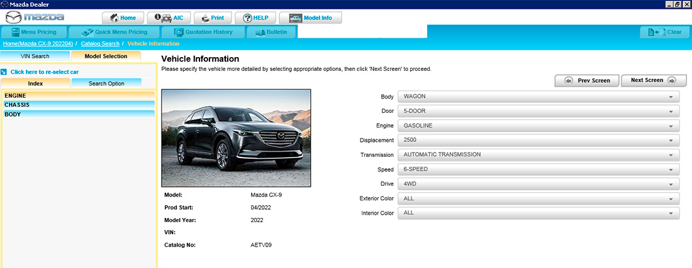692x268 pixels.
Task: Click Mazda Dealer title bar icon
Action: pos(5,4)
